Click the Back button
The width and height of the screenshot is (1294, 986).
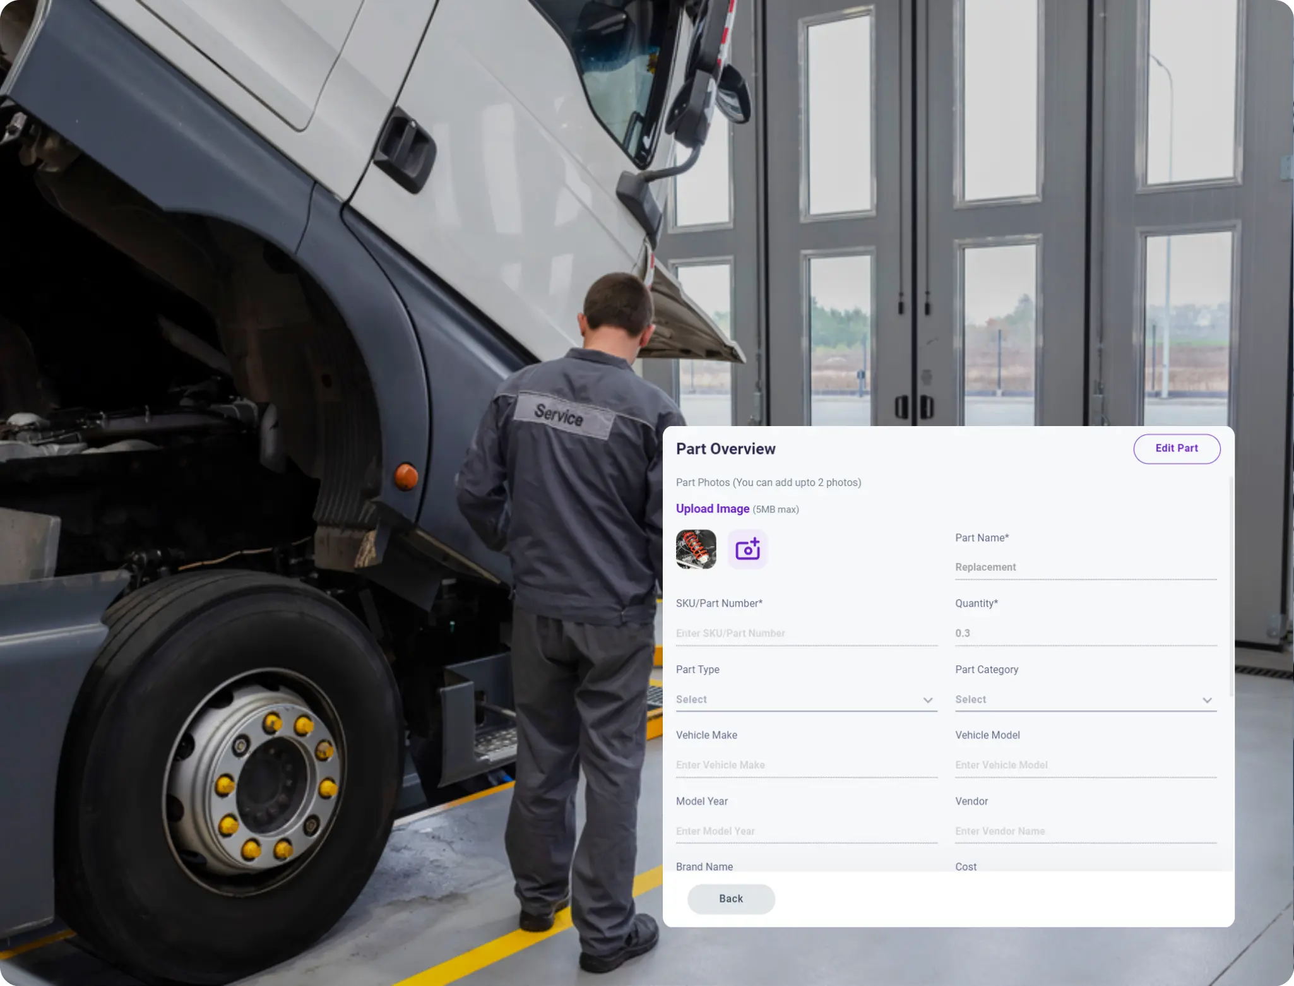[731, 898]
